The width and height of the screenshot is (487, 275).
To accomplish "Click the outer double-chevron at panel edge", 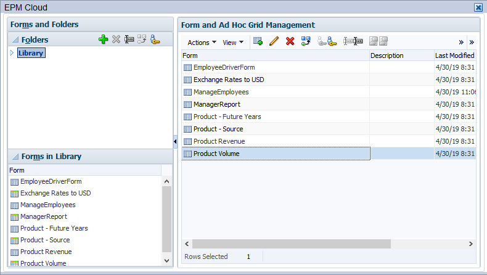I will [x=472, y=43].
